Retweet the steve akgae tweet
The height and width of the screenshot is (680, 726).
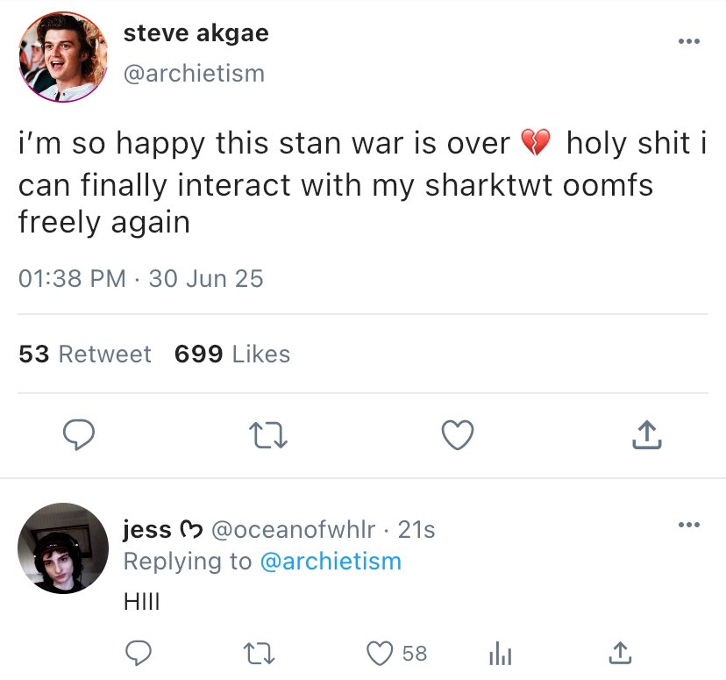pos(268,434)
